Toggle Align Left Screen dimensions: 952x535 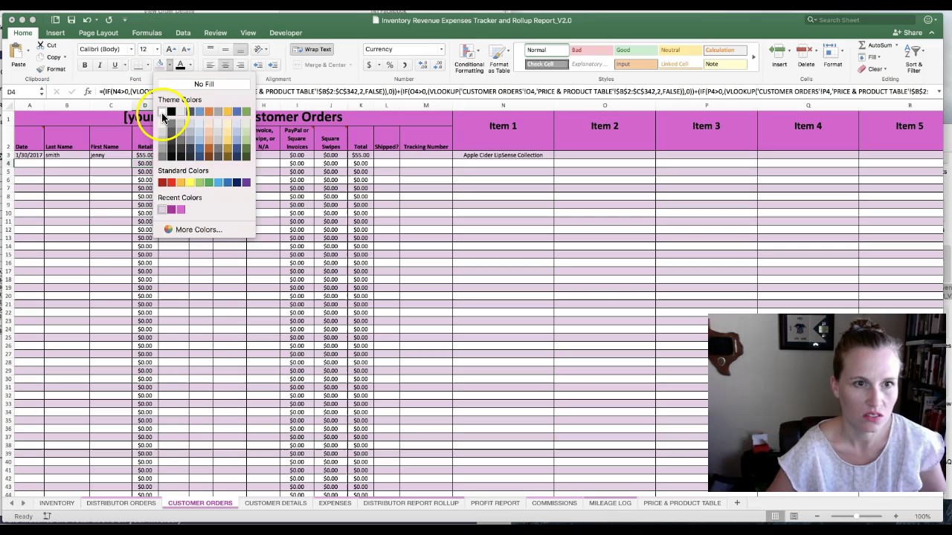pos(210,65)
